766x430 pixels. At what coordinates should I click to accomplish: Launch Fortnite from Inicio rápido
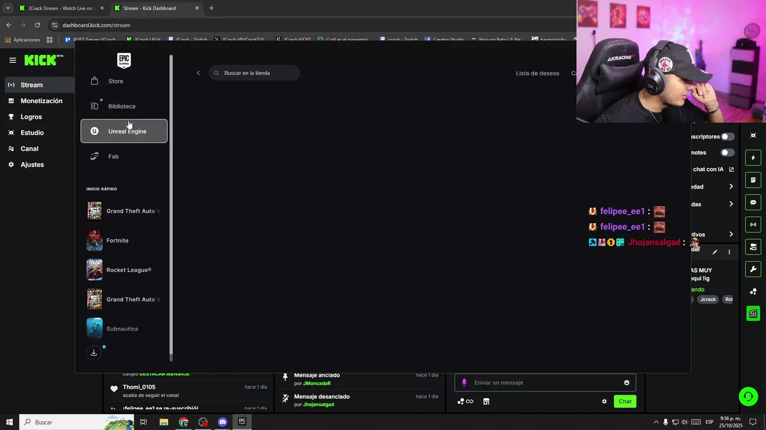(124, 240)
